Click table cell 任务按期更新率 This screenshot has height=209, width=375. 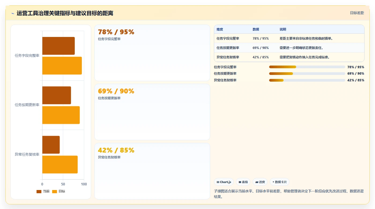pos(228,48)
